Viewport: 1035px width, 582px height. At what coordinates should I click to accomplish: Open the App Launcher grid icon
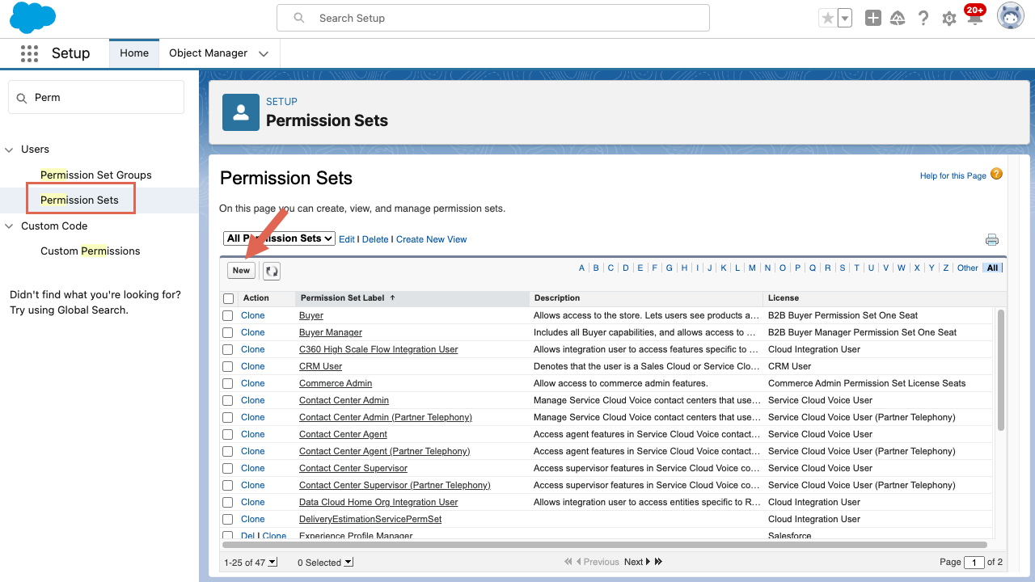[x=30, y=53]
